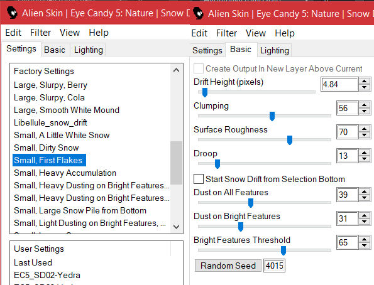Viewport: 374px width, 285px height.
Task: Increase Surface Roughness with up arrow
Action: coord(364,129)
